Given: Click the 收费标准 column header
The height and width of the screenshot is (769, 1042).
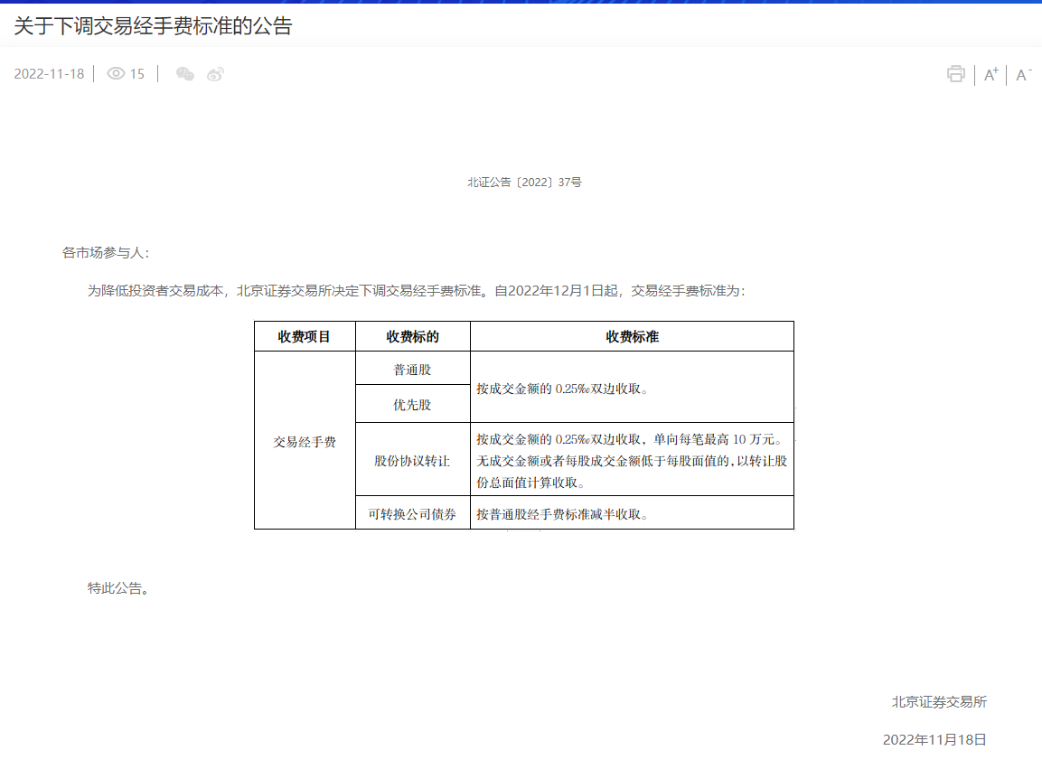Looking at the screenshot, I should click(632, 336).
